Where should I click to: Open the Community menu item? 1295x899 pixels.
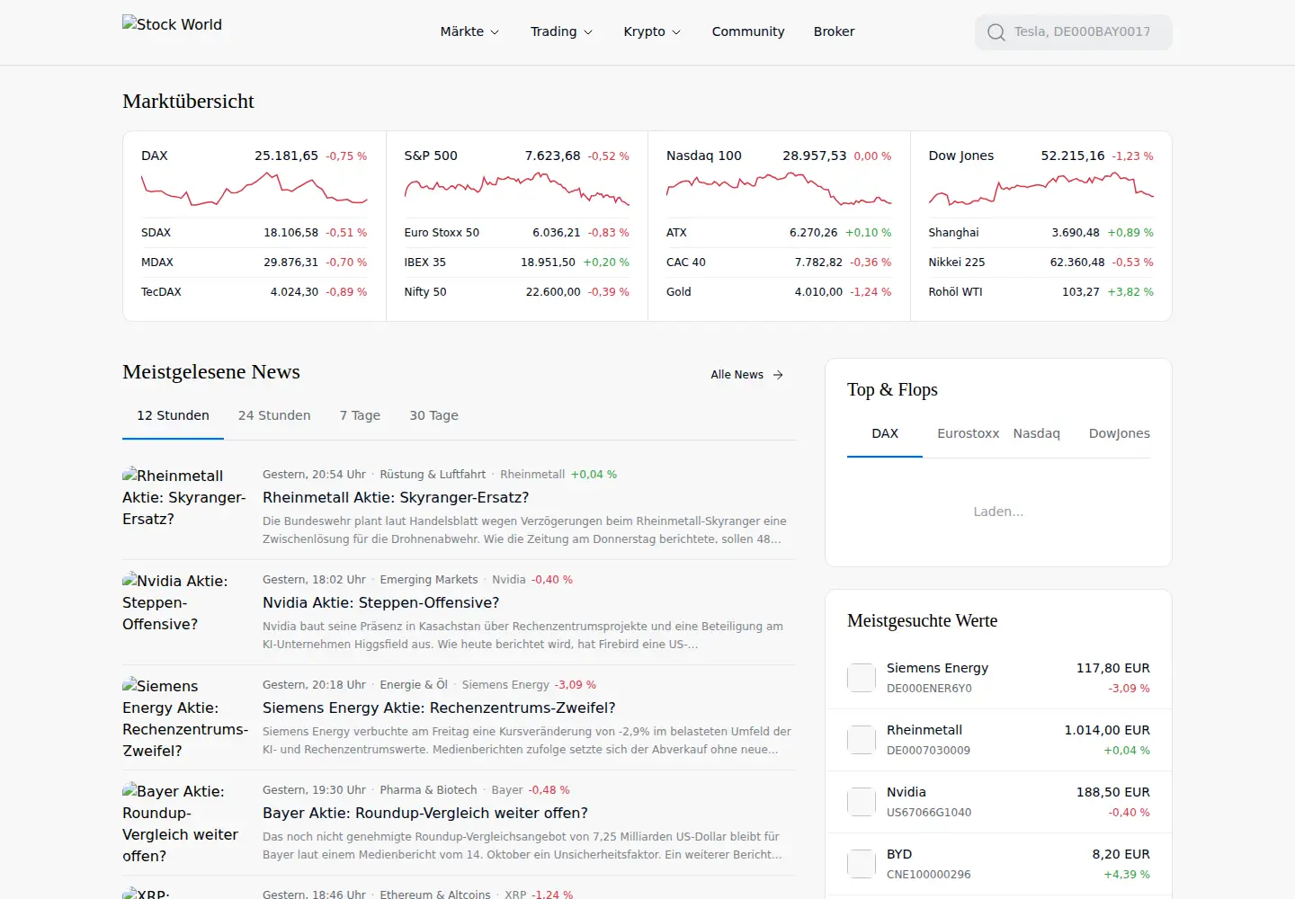pyautogui.click(x=748, y=31)
